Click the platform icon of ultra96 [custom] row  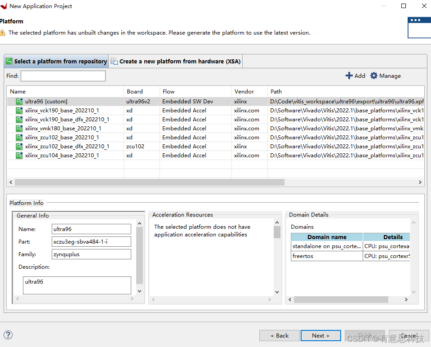tap(19, 102)
